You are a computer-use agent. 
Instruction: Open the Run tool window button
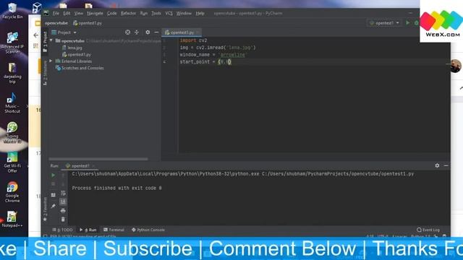point(88,230)
